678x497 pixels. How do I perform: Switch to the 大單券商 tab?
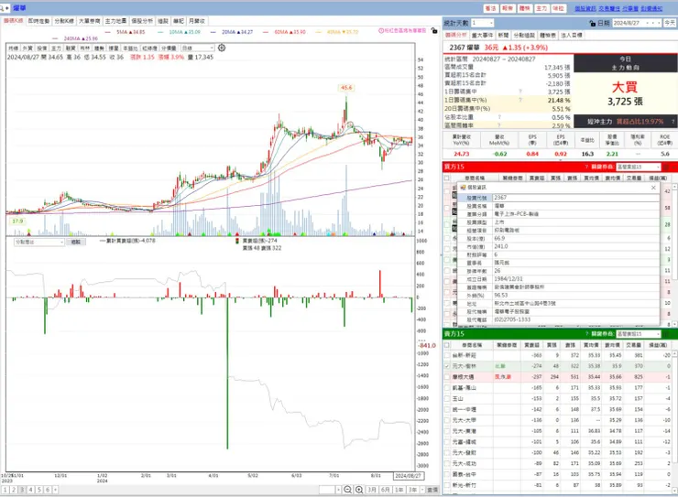tap(90, 21)
